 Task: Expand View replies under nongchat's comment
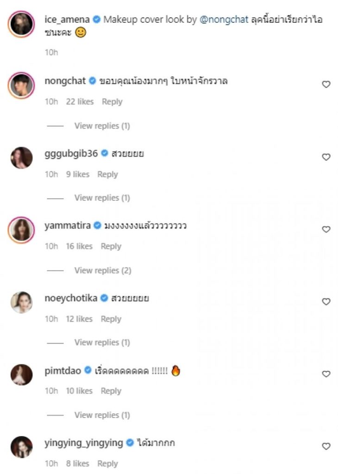point(102,126)
